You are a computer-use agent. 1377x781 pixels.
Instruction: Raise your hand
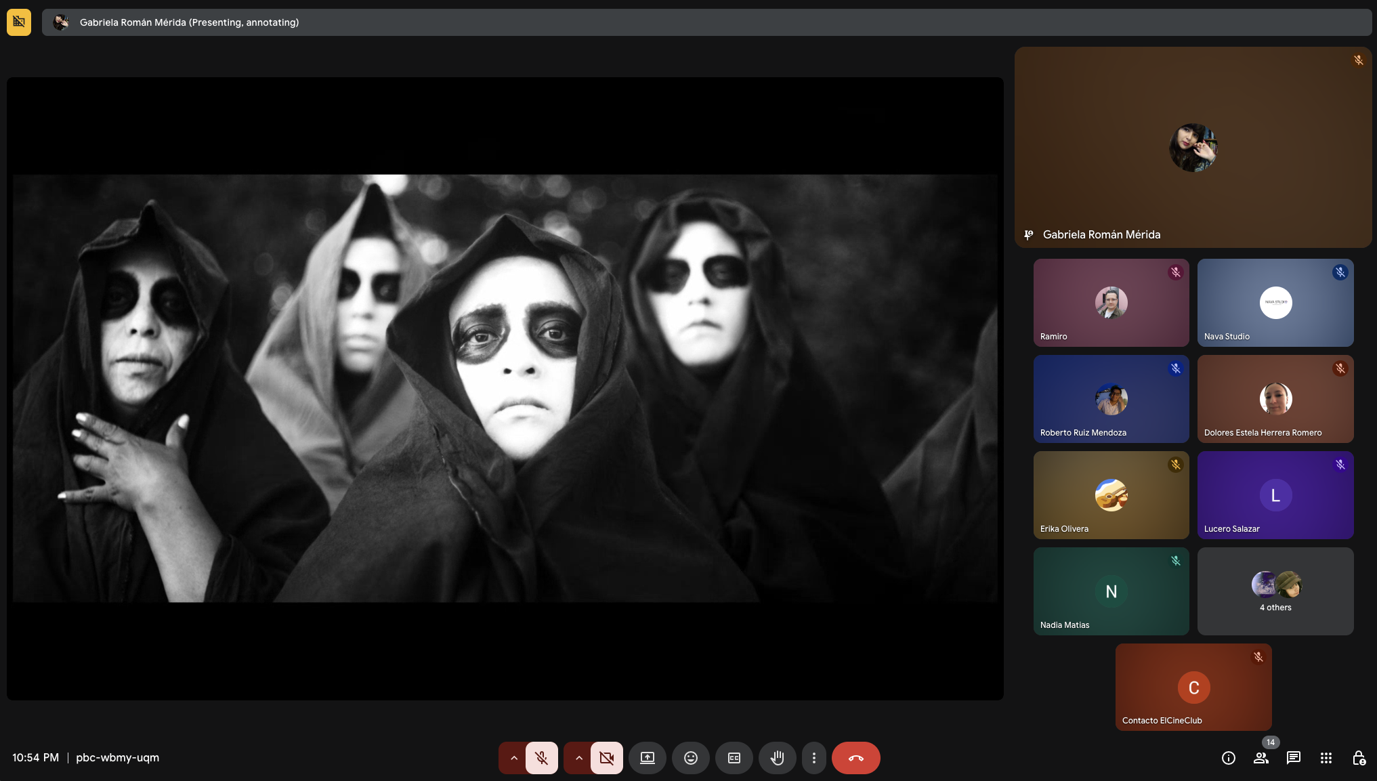pos(777,758)
